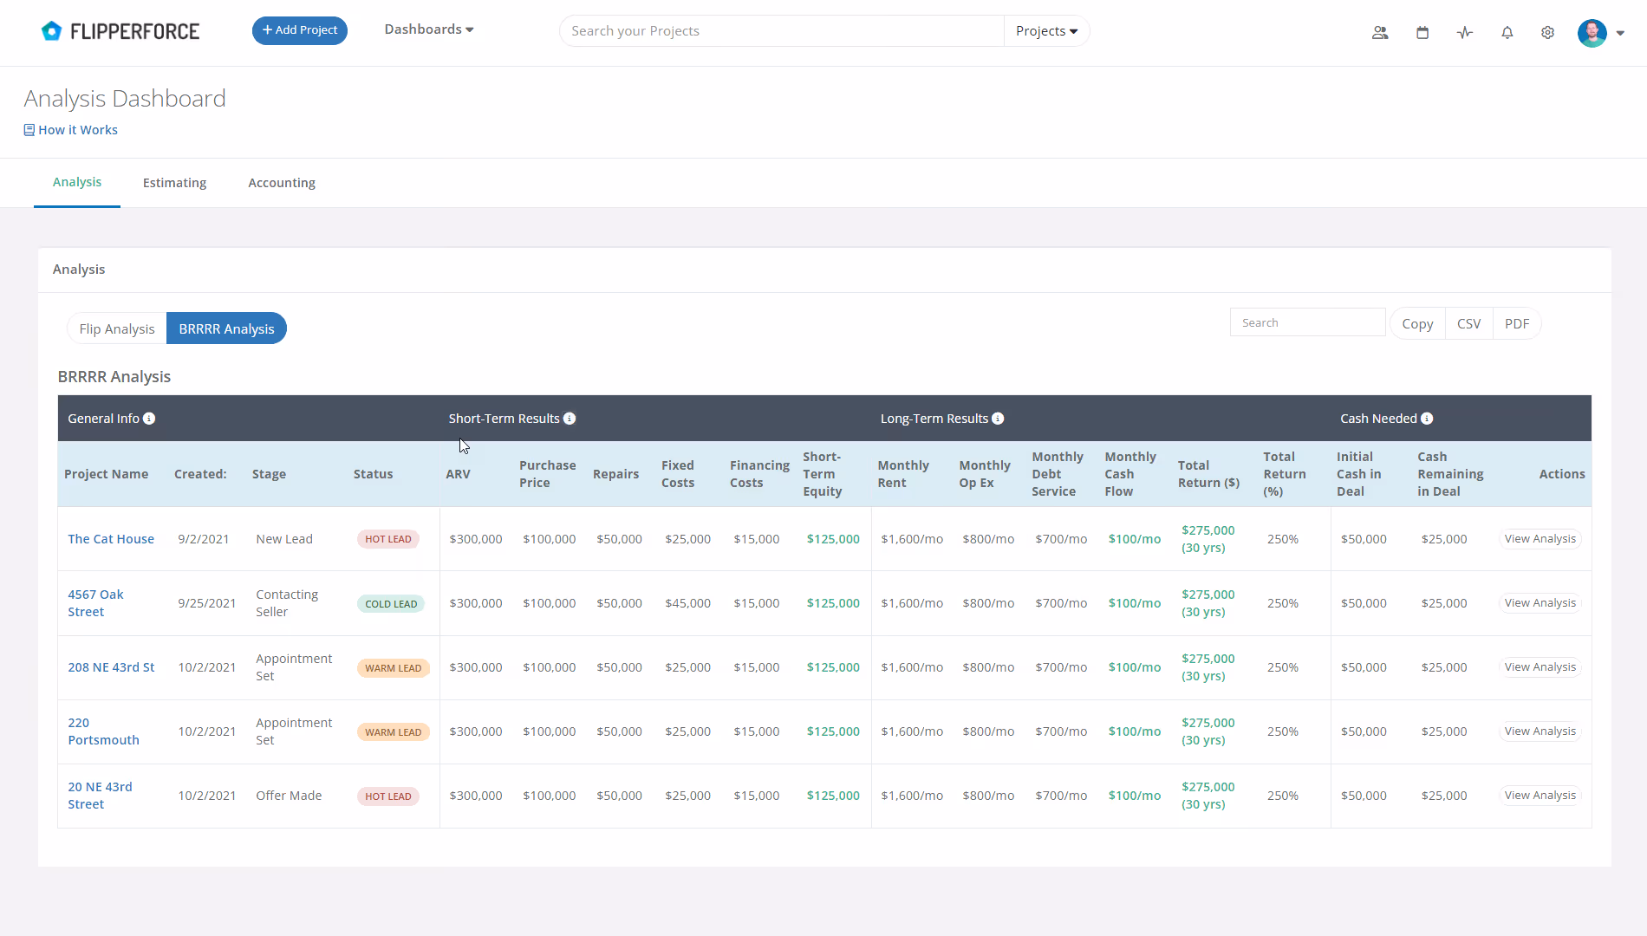The image size is (1647, 936).
Task: Click the $45,000 fixed costs value
Action: click(687, 603)
